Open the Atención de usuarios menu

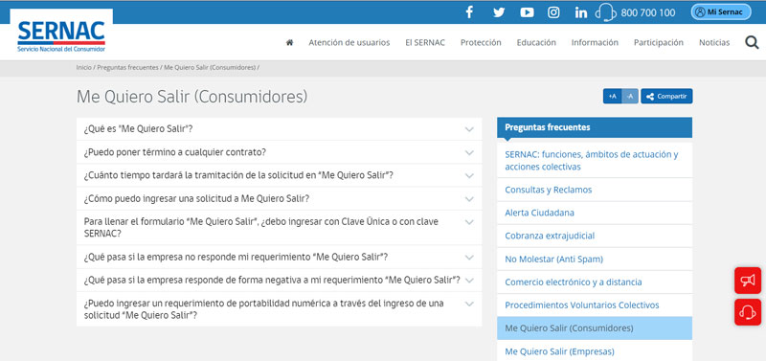pyautogui.click(x=349, y=42)
